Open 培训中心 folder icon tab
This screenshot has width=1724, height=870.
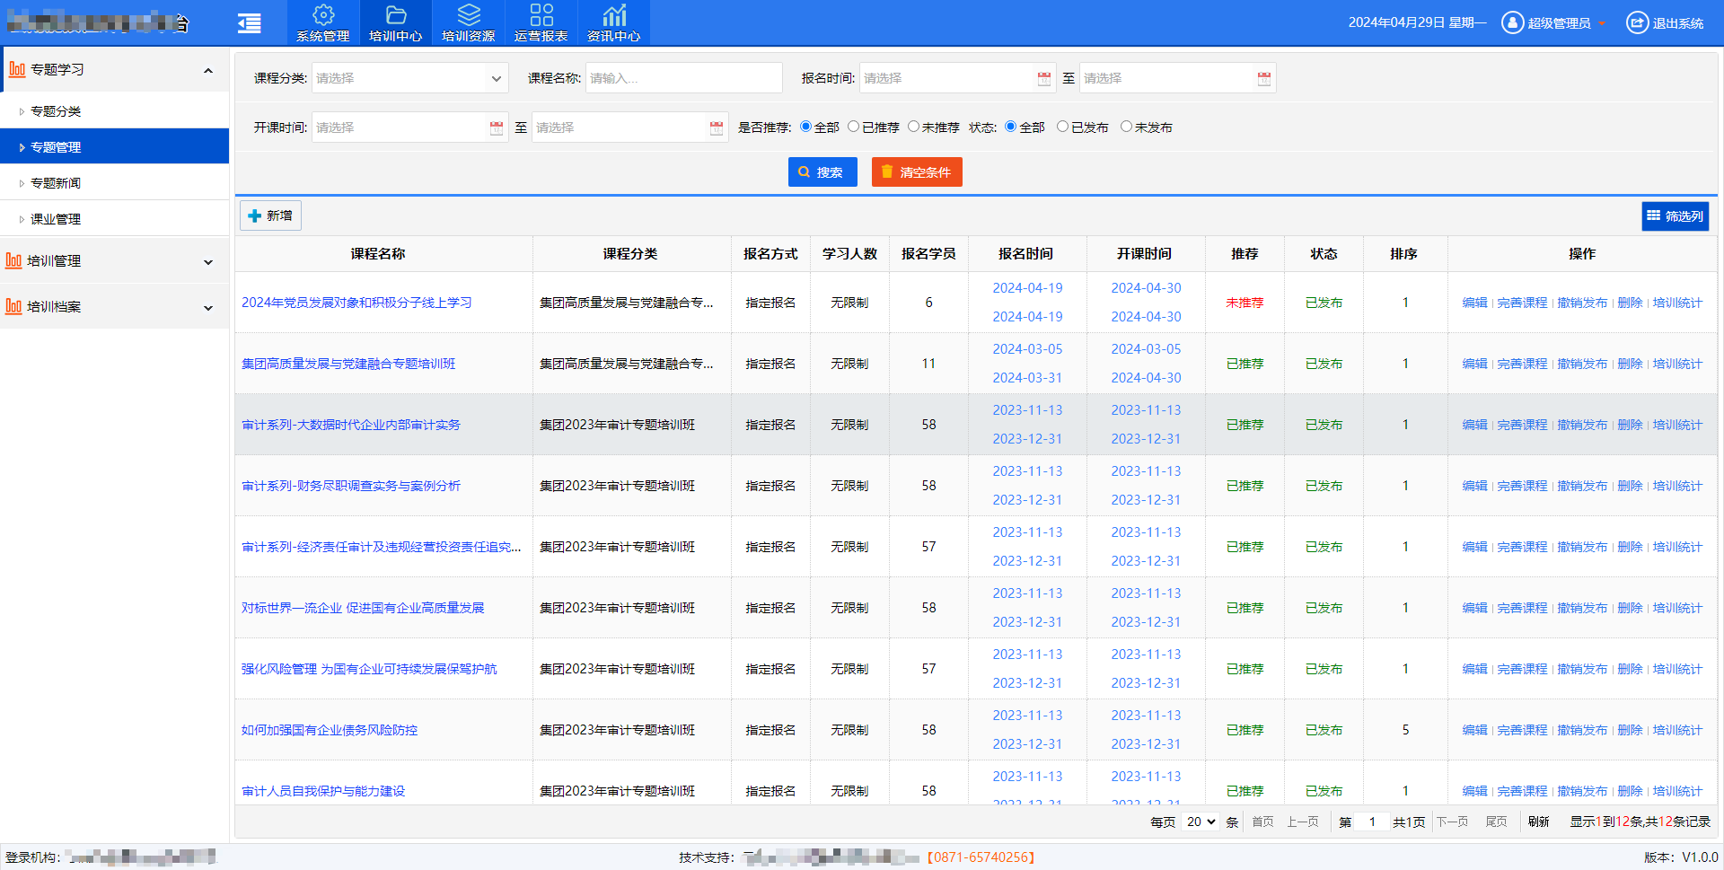click(x=396, y=22)
